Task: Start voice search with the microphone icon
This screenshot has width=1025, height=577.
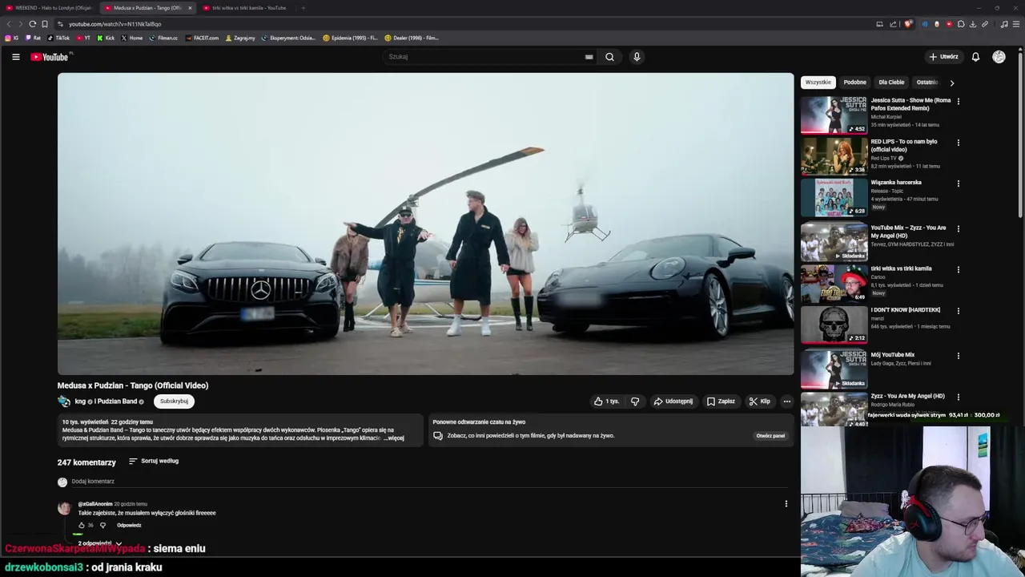Action: pos(637,57)
